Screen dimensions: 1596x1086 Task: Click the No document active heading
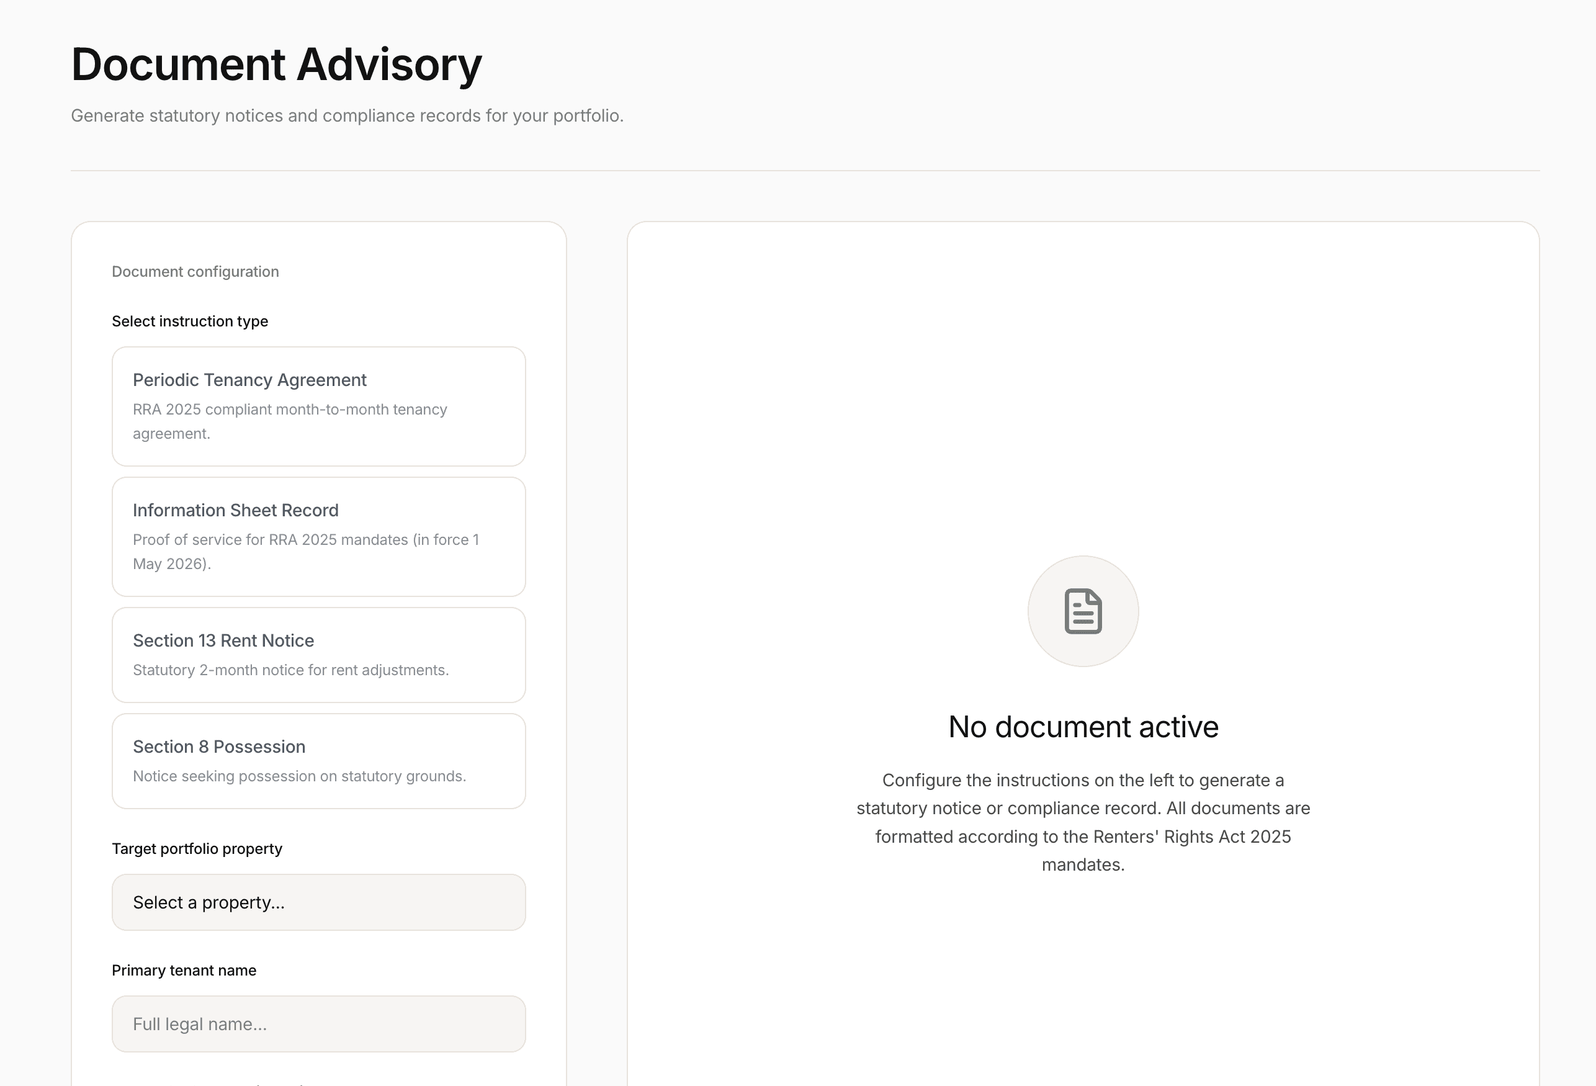pos(1083,727)
